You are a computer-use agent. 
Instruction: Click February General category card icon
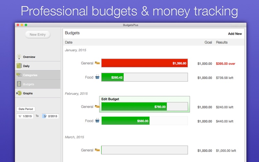point(97,107)
